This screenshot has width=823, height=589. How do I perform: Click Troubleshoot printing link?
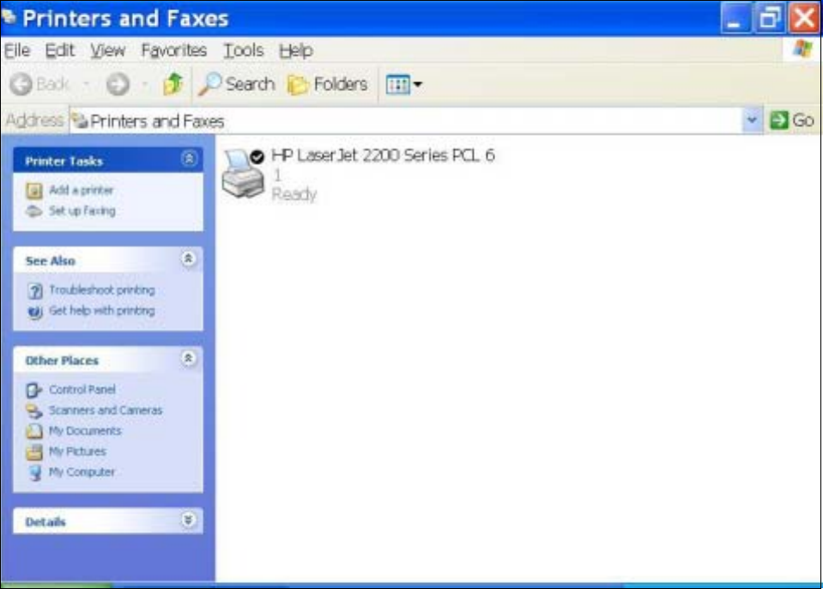pos(102,289)
